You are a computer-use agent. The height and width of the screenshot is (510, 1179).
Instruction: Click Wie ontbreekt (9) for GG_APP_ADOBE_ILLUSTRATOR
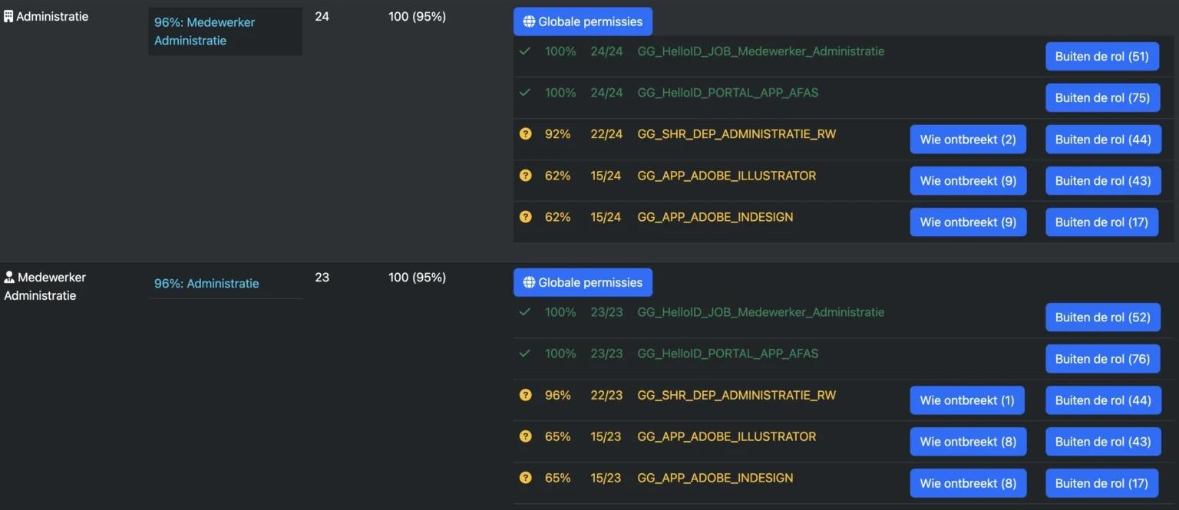(968, 180)
